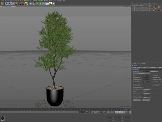Open Default Object Color dropdown
Image resolution: width=162 pixels, height=122 pixels.
[x=147, y=90]
